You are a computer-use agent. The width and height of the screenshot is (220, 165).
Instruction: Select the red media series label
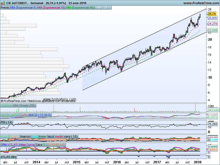(59, 137)
